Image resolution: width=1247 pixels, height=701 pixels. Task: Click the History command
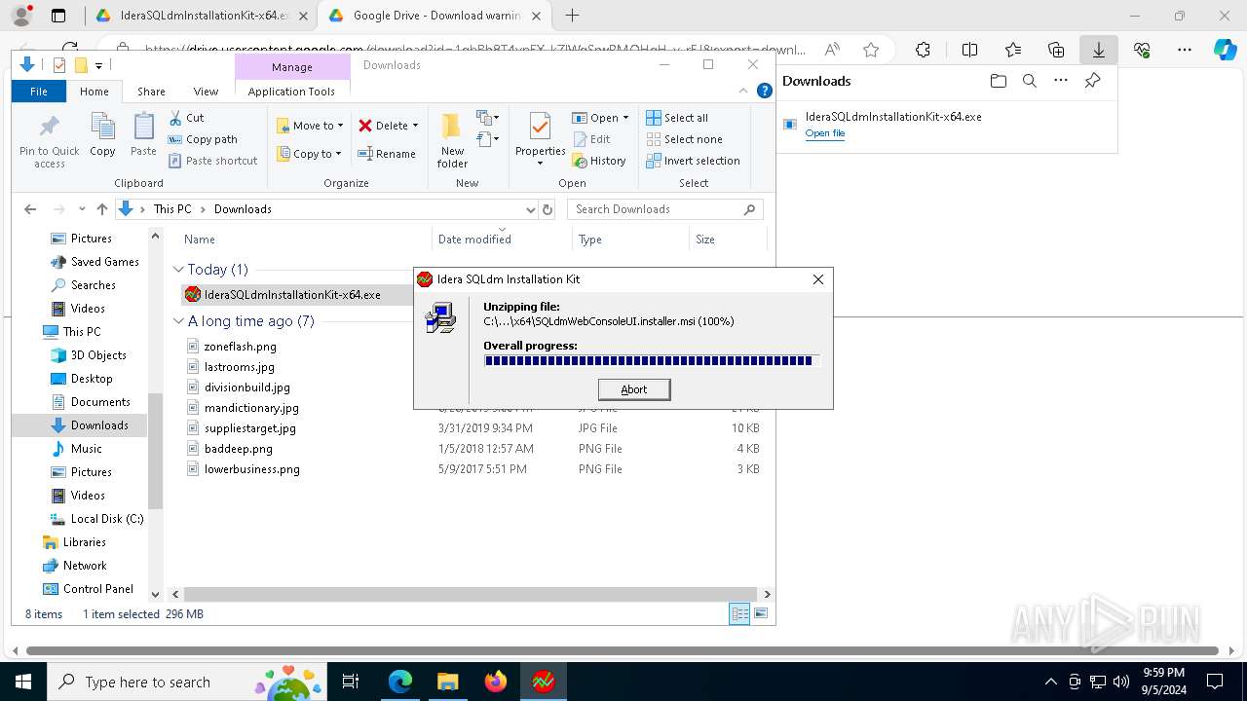(600, 161)
